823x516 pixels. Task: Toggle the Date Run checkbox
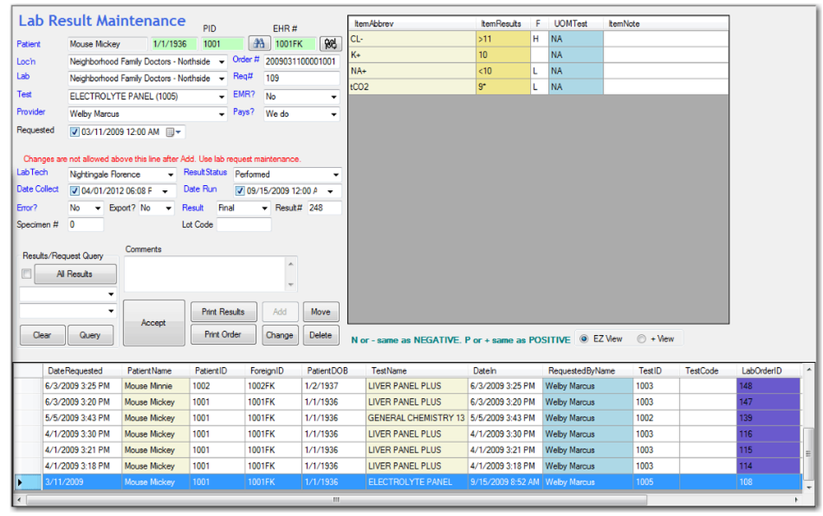pyautogui.click(x=240, y=191)
